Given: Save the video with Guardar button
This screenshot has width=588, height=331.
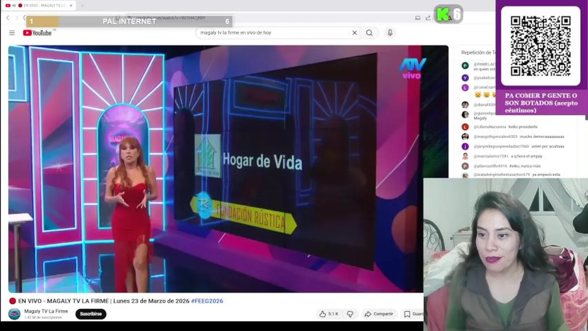Looking at the screenshot, I should pos(414,314).
